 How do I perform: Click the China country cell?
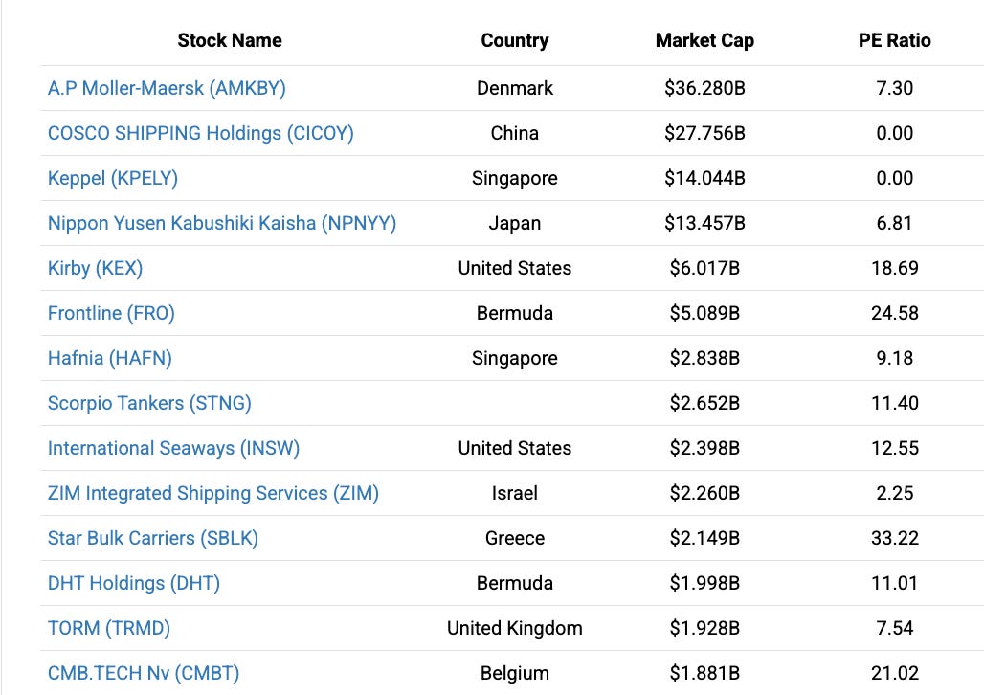click(x=515, y=134)
